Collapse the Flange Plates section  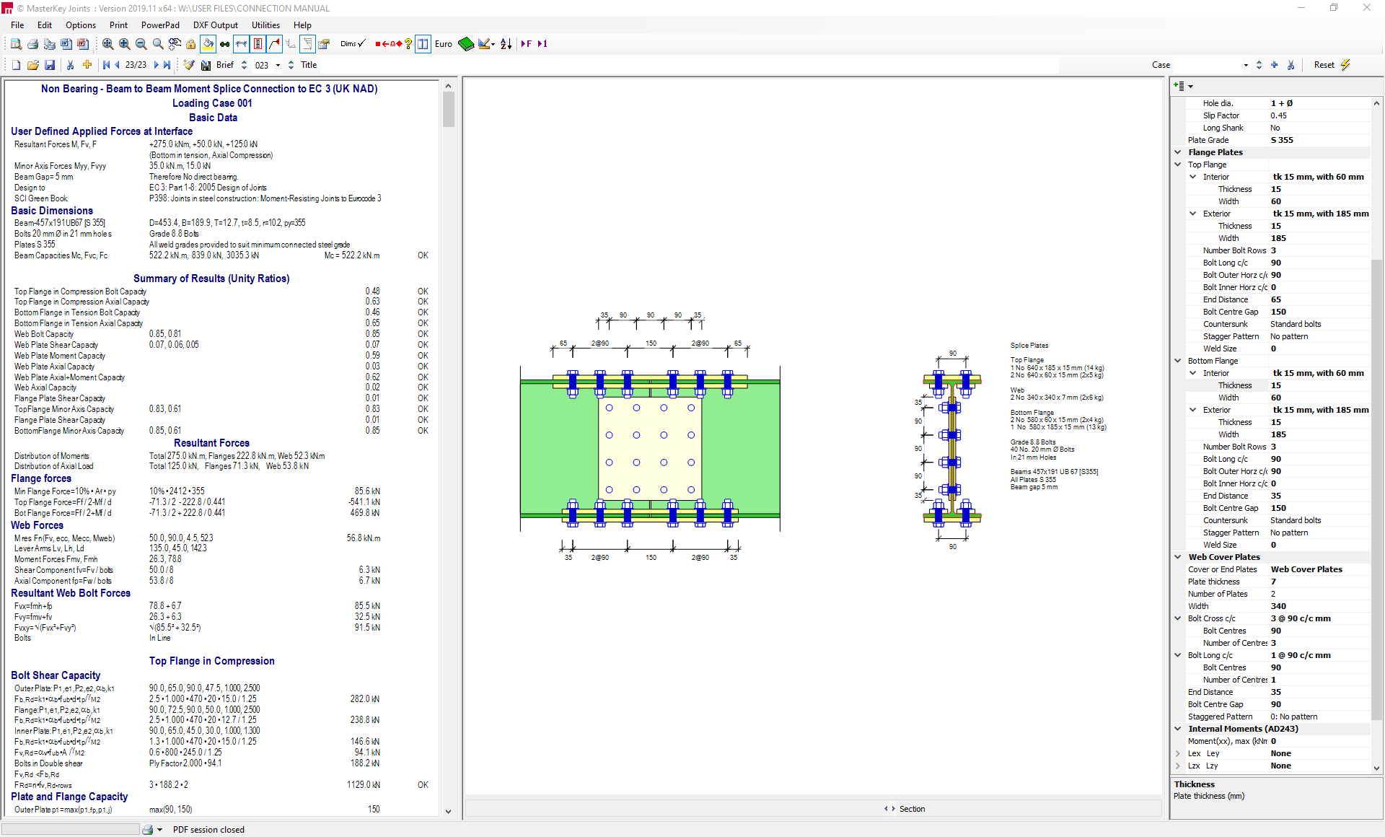[x=1178, y=152]
